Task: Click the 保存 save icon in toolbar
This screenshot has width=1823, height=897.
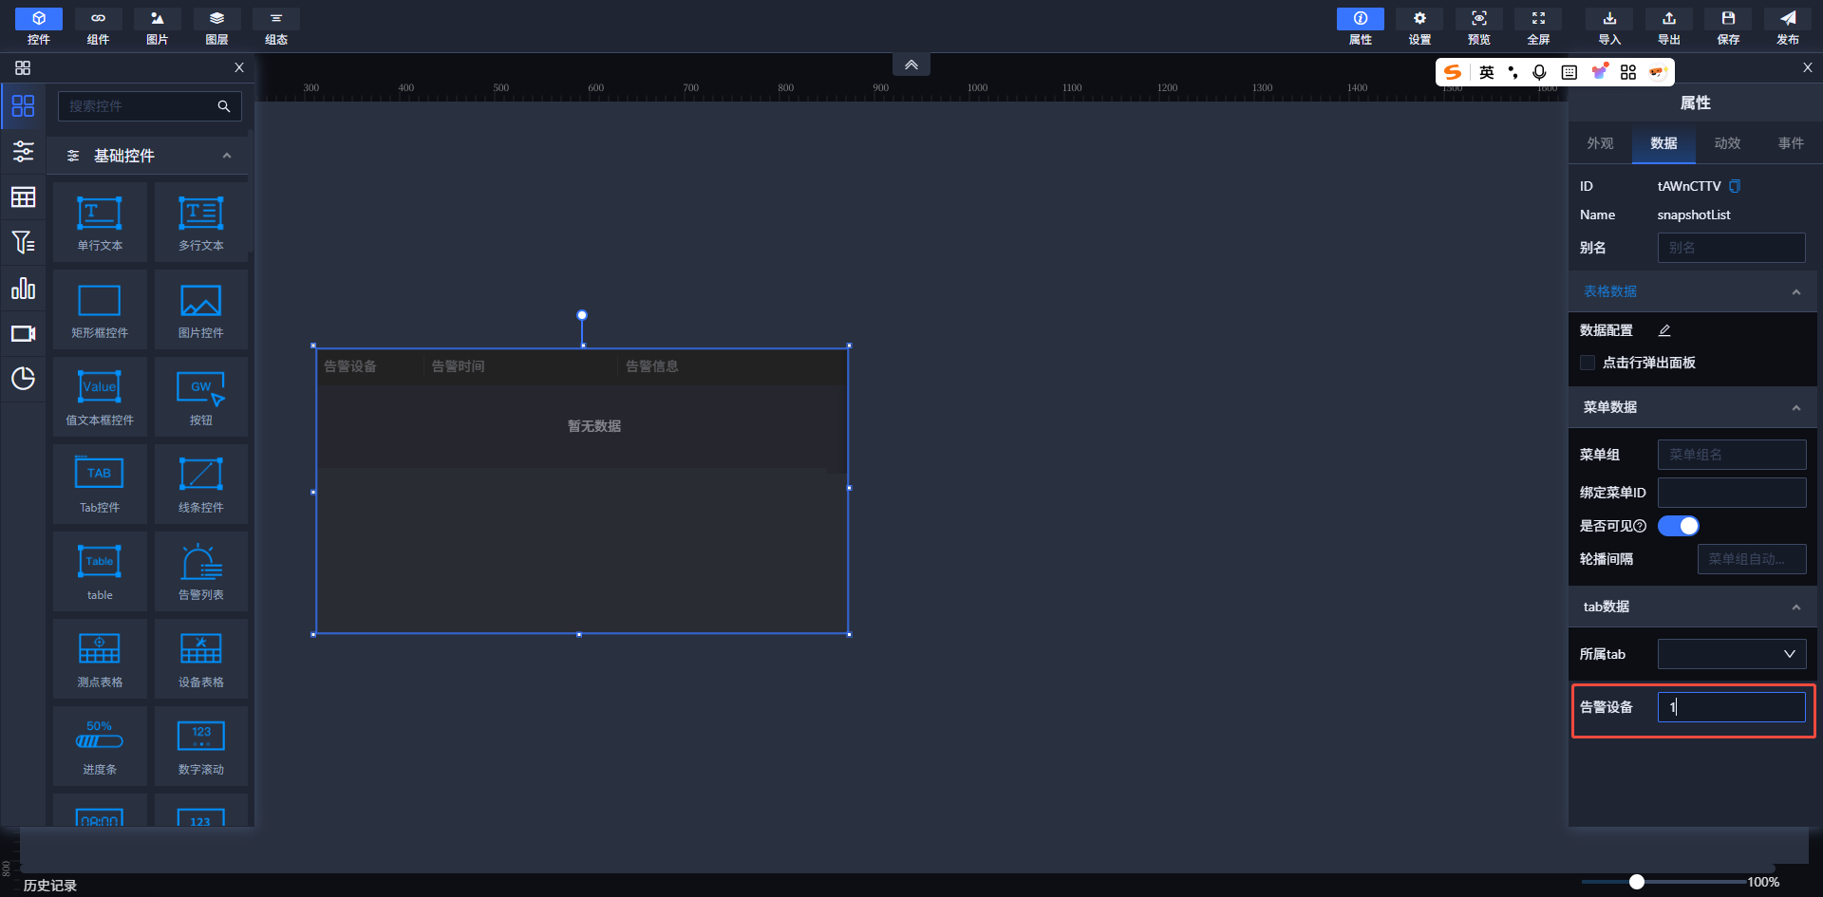Action: coord(1728,26)
